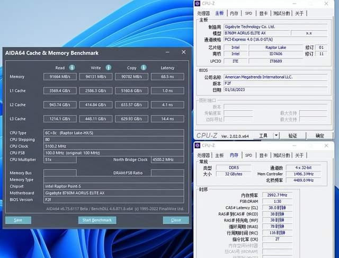The width and height of the screenshot is (339, 258).
Task: Switch to 处理器 tab in CPU-Z memory window
Action: (x=203, y=155)
